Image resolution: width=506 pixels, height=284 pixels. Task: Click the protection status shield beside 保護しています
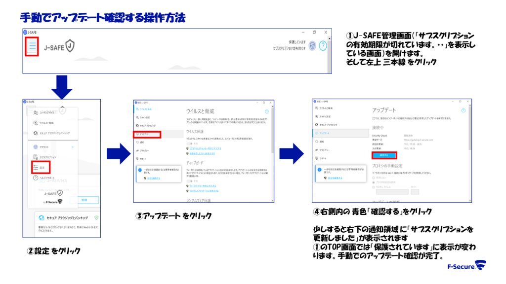point(312,46)
